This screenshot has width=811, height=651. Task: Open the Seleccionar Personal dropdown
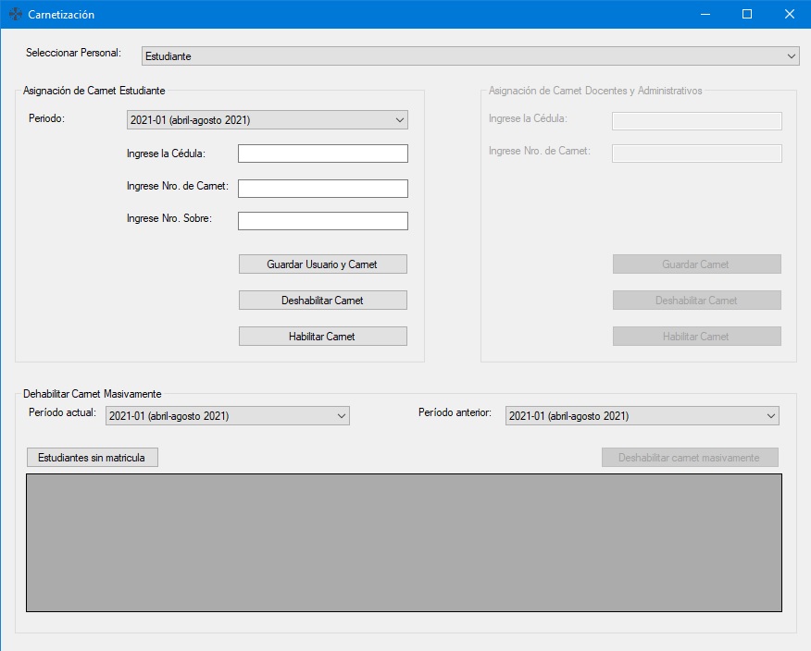(470, 56)
